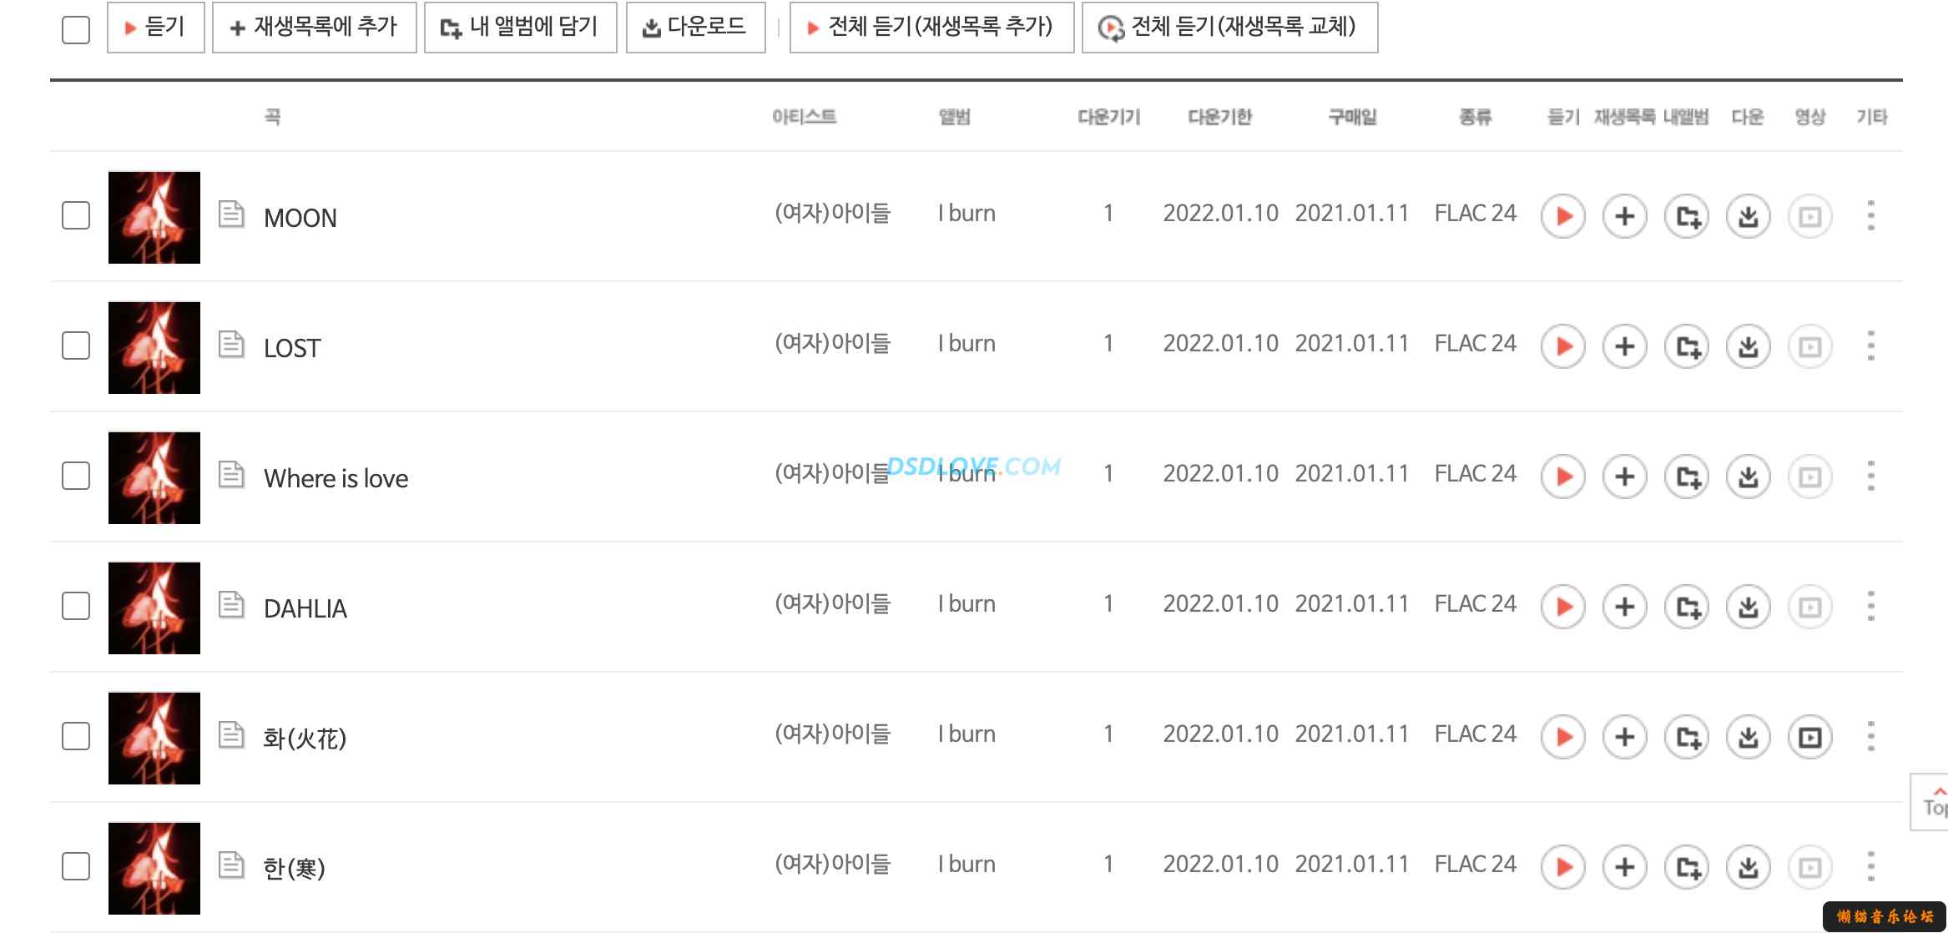Open more options menu for MOON

tap(1871, 215)
